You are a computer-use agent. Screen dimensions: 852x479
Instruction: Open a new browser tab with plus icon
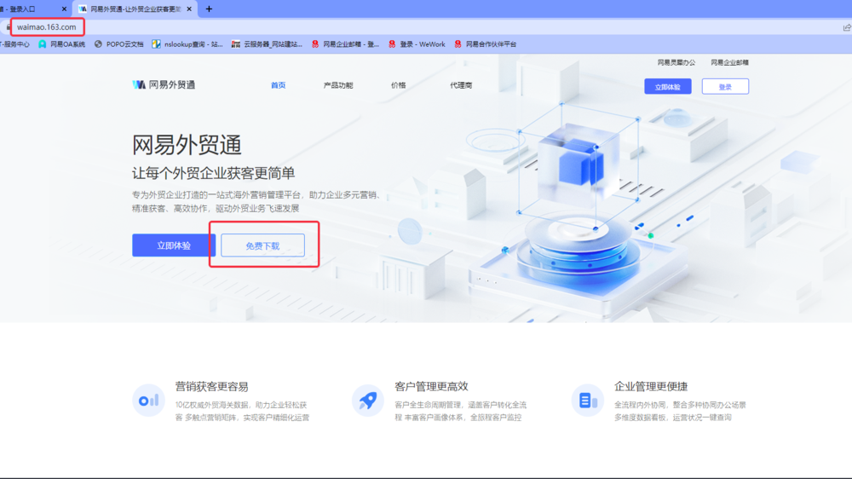[209, 9]
